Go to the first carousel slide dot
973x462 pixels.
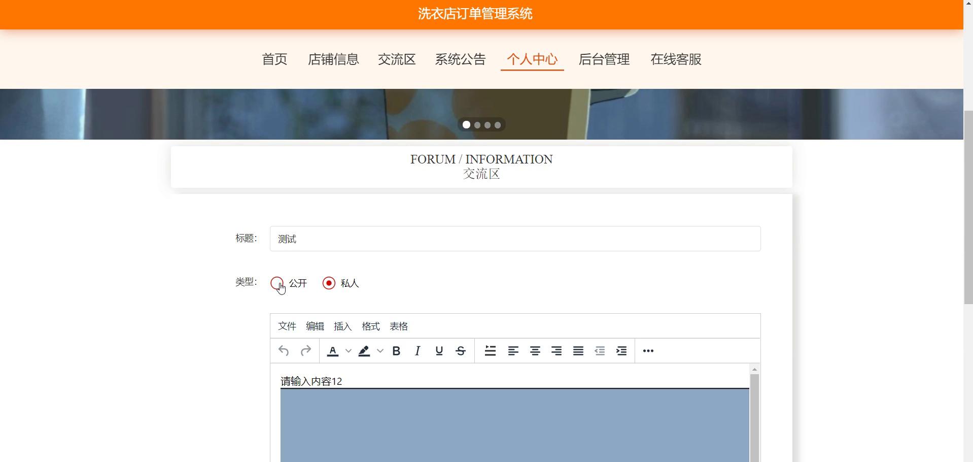point(466,125)
